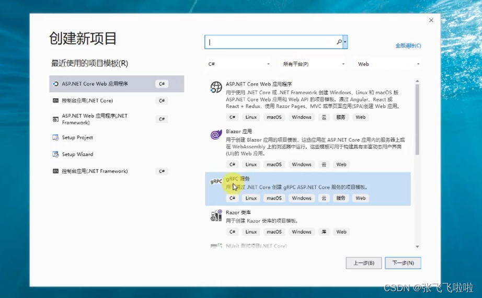482x298 pixels.
Task: Choose NUnit 测试项目(.NET Core) template
Action: pyautogui.click(x=256, y=246)
